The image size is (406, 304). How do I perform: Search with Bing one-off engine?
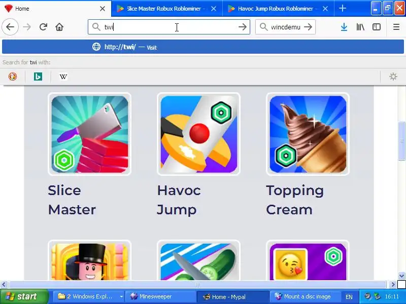(x=38, y=77)
